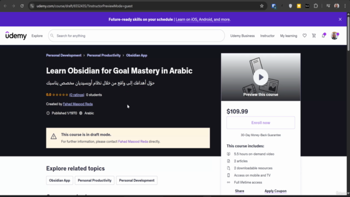Bookmark this page with the star icon
The height and width of the screenshot is (197, 350).
[261, 6]
